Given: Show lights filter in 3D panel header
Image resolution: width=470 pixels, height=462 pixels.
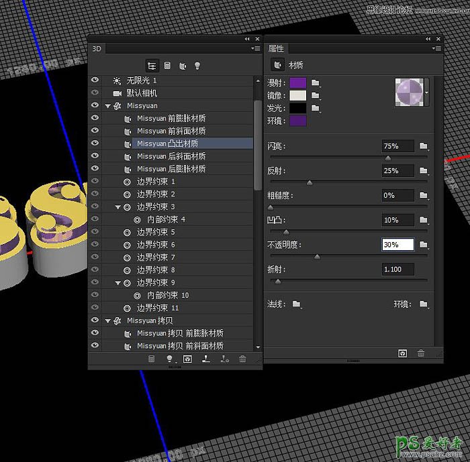Looking at the screenshot, I should click(197, 66).
